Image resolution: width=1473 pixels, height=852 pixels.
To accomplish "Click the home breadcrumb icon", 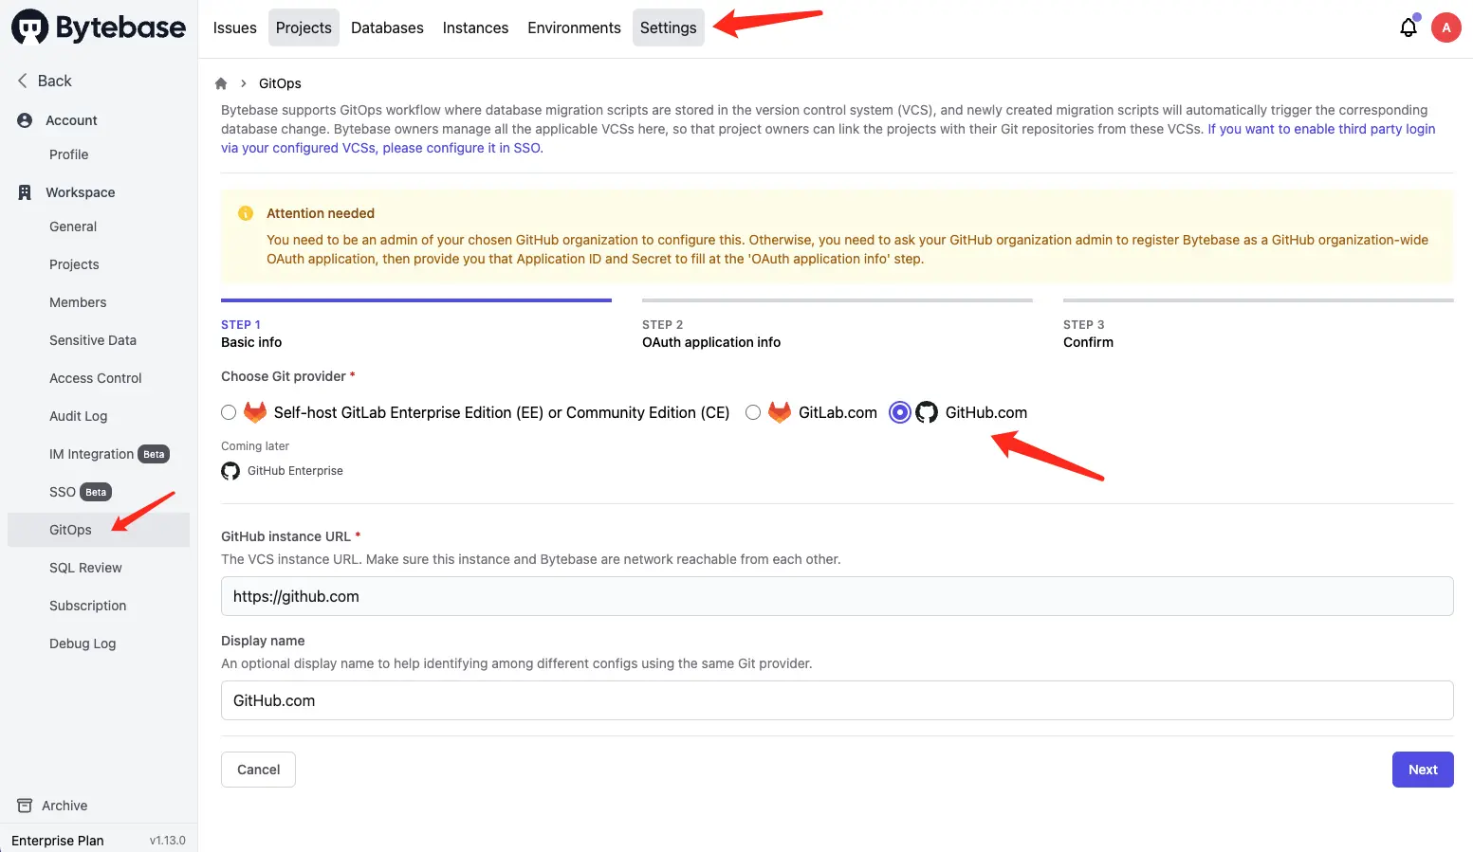I will (x=221, y=83).
